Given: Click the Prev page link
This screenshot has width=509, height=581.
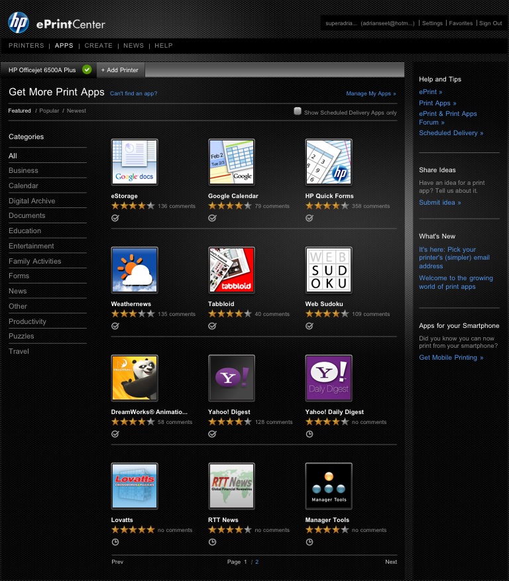Looking at the screenshot, I should tap(117, 562).
